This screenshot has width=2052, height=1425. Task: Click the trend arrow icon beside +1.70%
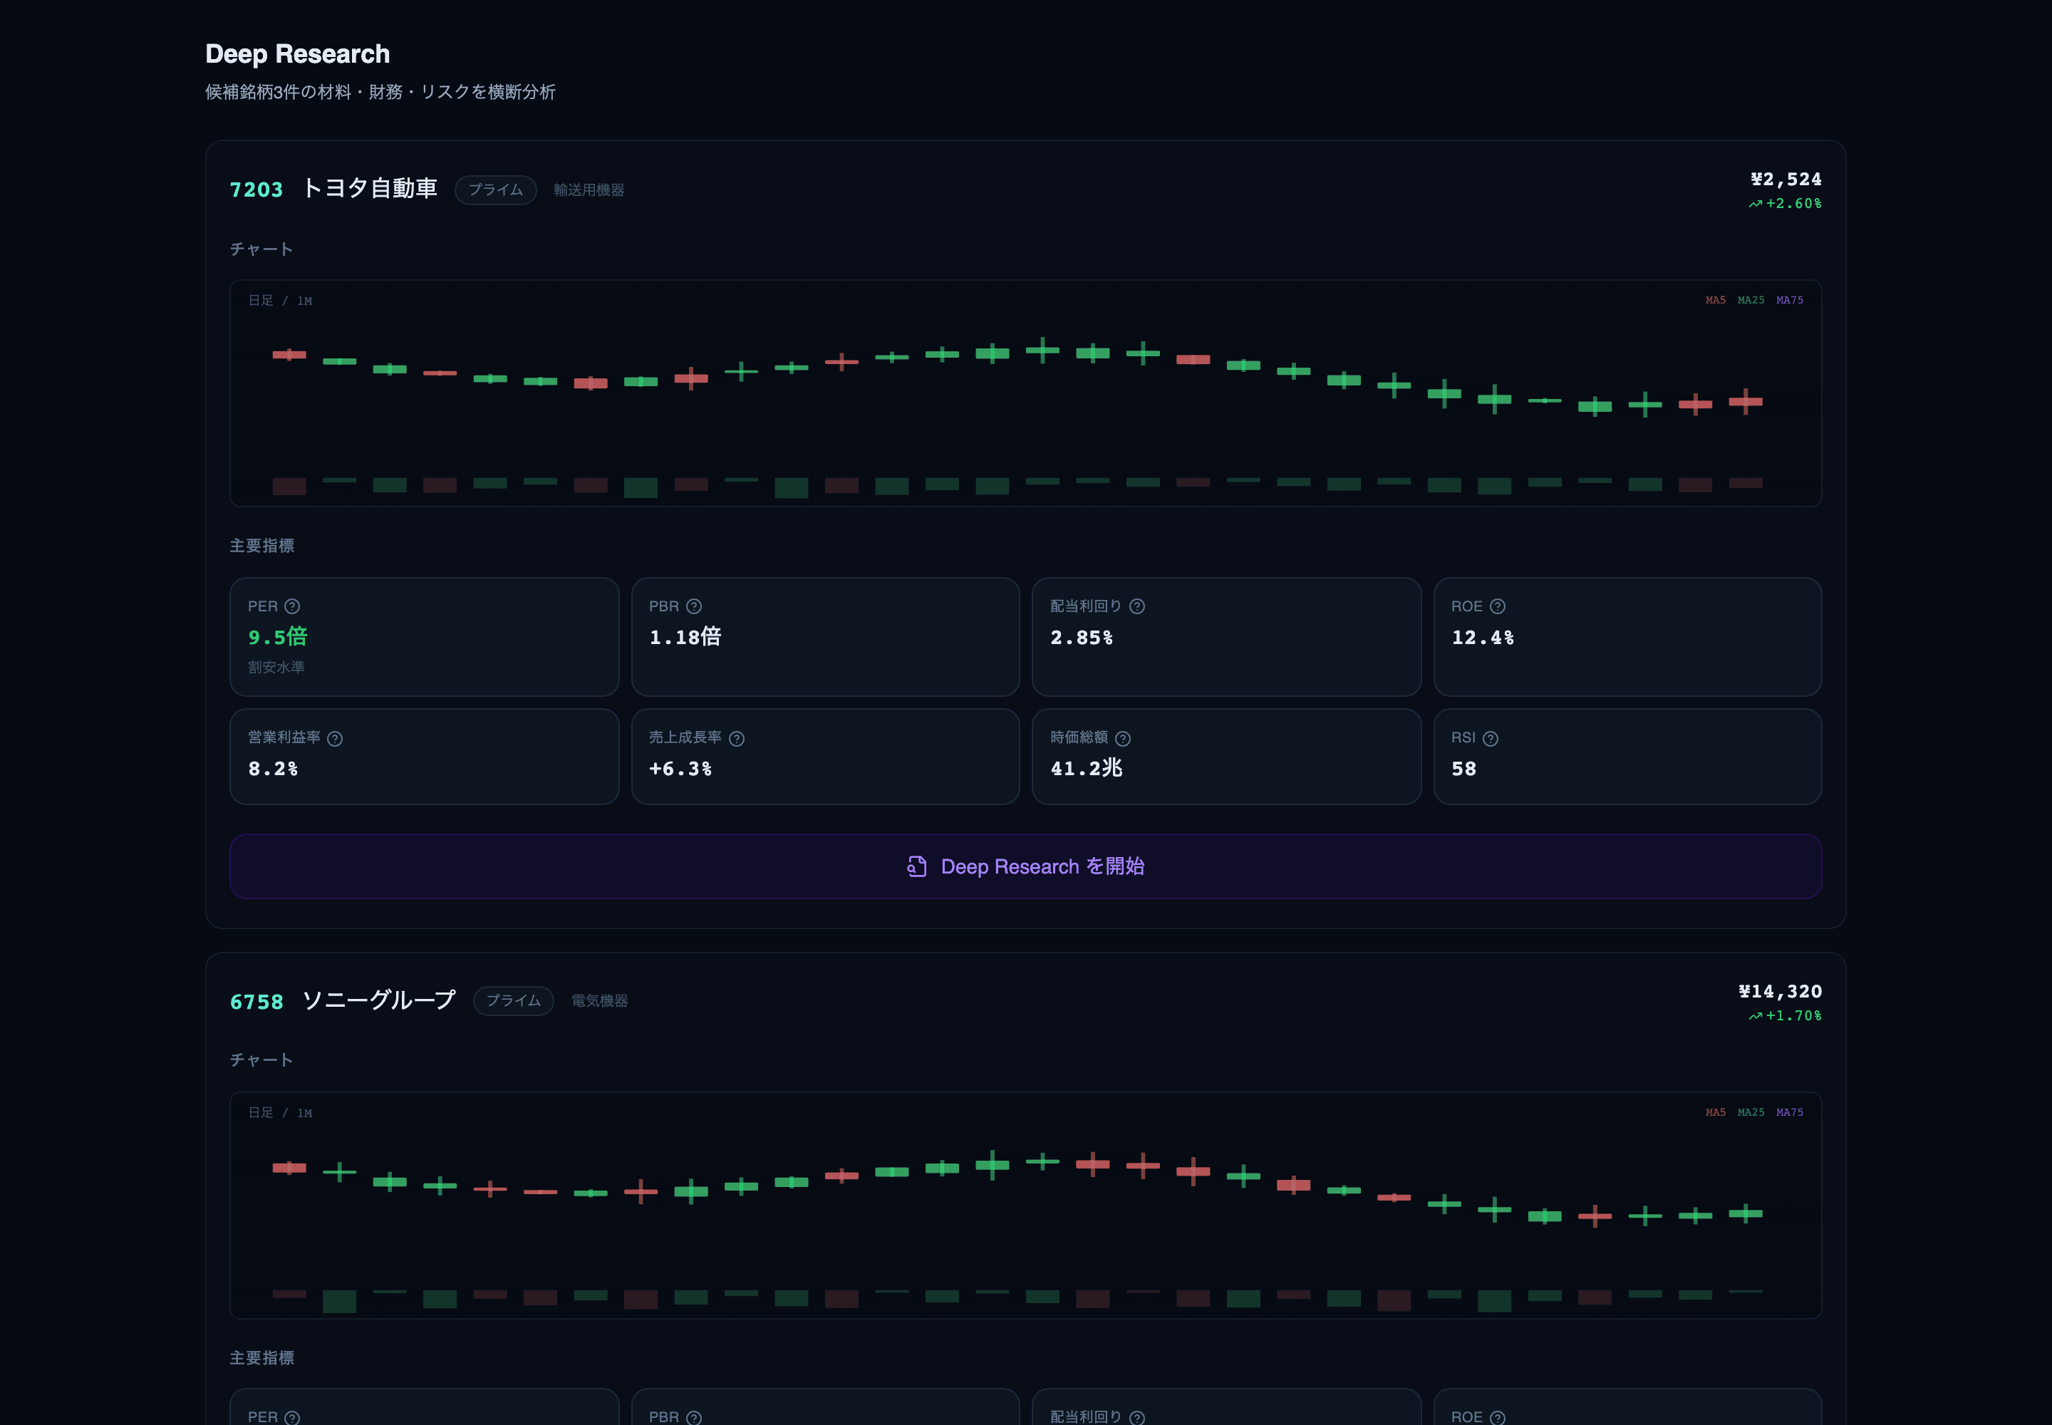[1756, 1016]
